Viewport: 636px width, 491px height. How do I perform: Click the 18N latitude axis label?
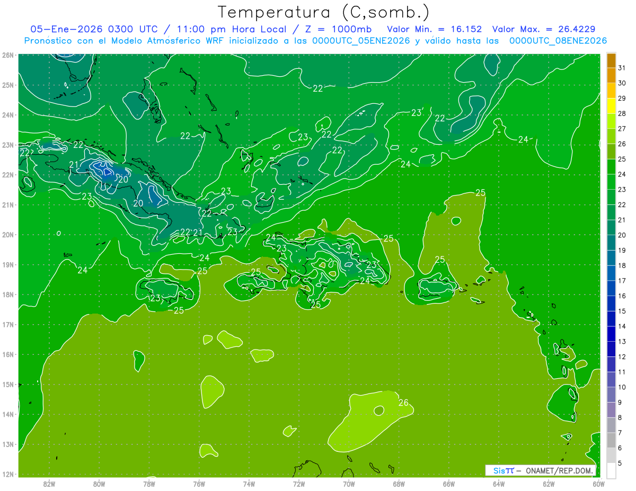tap(7, 294)
